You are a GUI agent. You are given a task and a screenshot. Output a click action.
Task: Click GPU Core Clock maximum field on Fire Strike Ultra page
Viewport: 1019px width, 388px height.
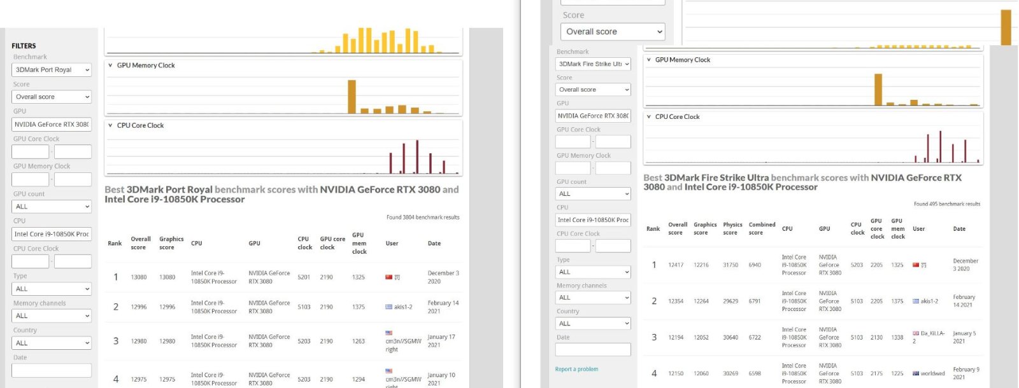(x=613, y=142)
